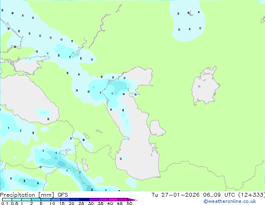
Task: Select the 20–25 mm legend swatch
Action: click(x=75, y=200)
